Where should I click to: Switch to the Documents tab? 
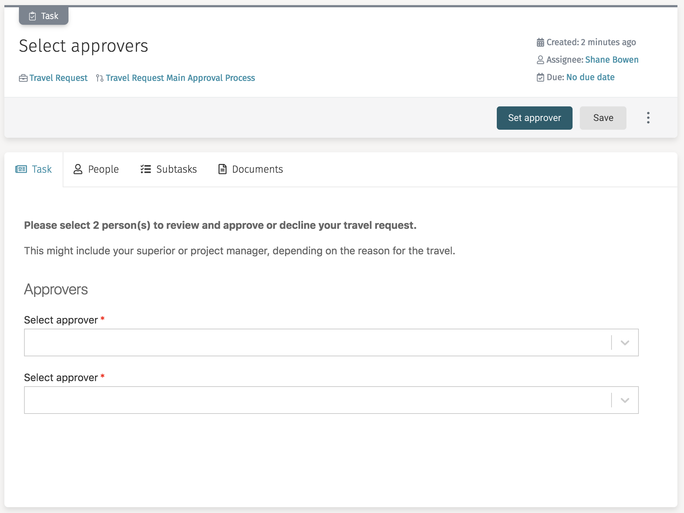point(257,169)
